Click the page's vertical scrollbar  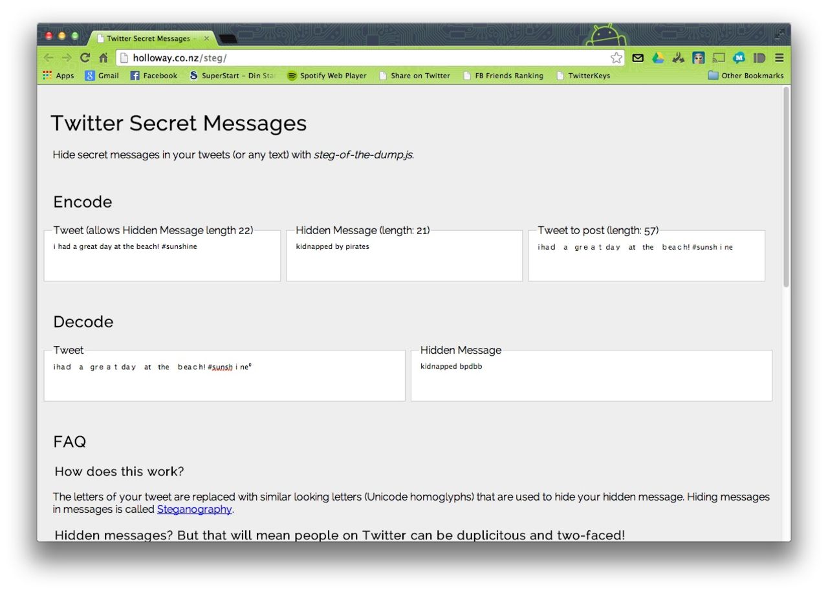786,188
